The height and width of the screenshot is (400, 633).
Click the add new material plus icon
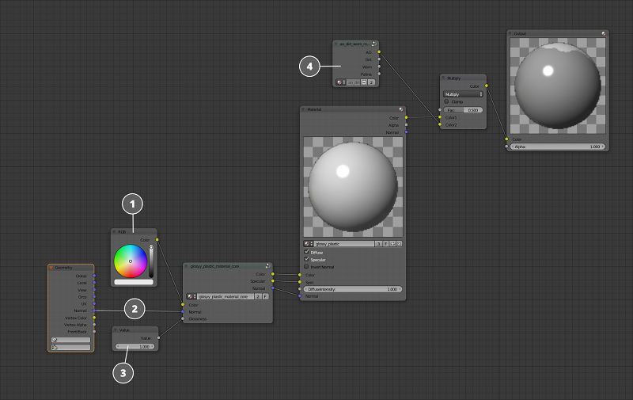coord(392,243)
